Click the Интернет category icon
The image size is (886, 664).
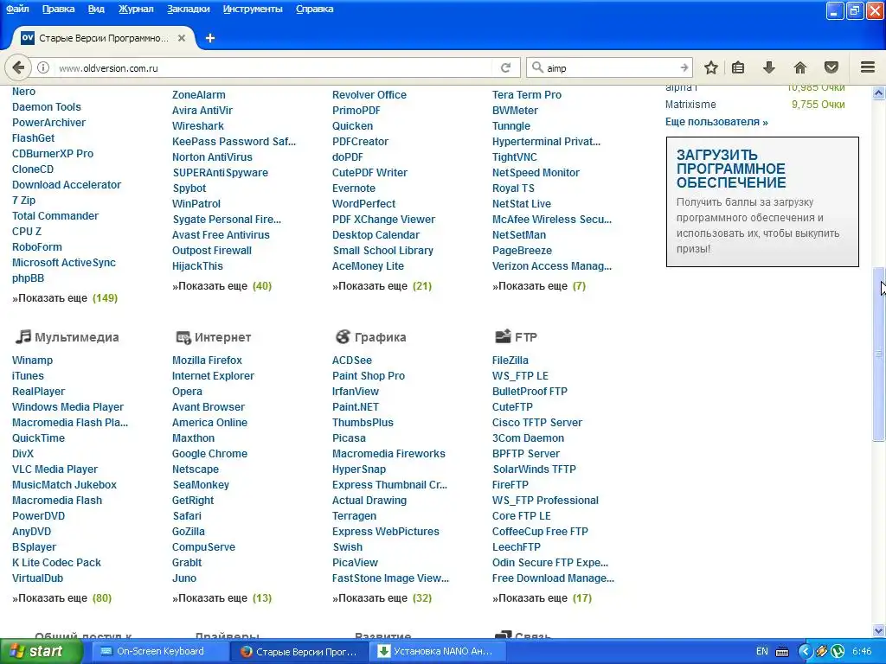183,338
